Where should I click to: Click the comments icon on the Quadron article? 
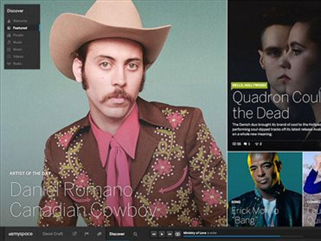[247, 144]
